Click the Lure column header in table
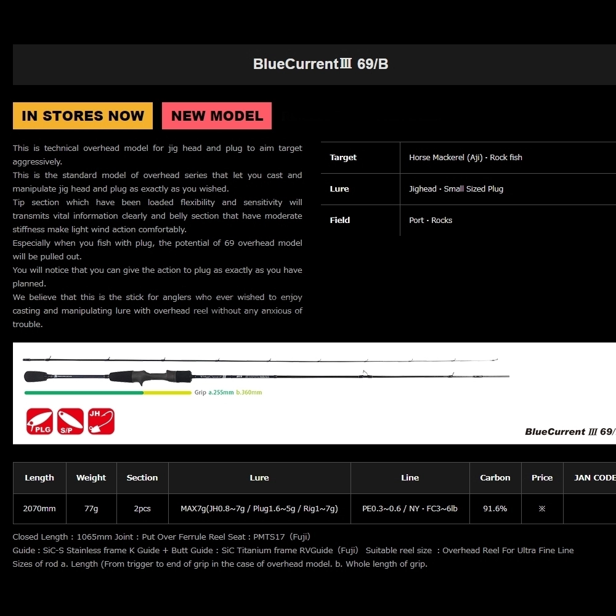 259,478
